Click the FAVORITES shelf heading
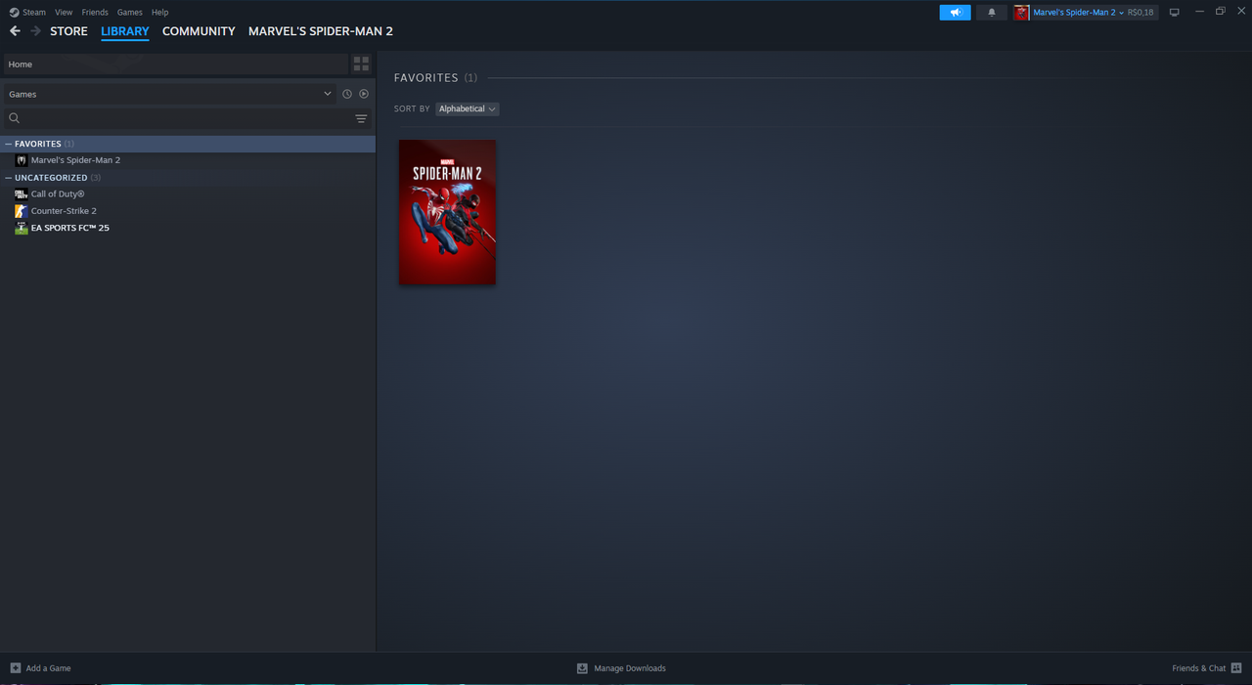The width and height of the screenshot is (1252, 685). point(426,78)
